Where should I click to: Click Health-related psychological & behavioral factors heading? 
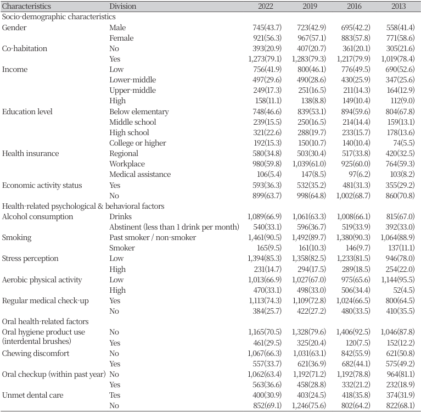click(x=83, y=206)
